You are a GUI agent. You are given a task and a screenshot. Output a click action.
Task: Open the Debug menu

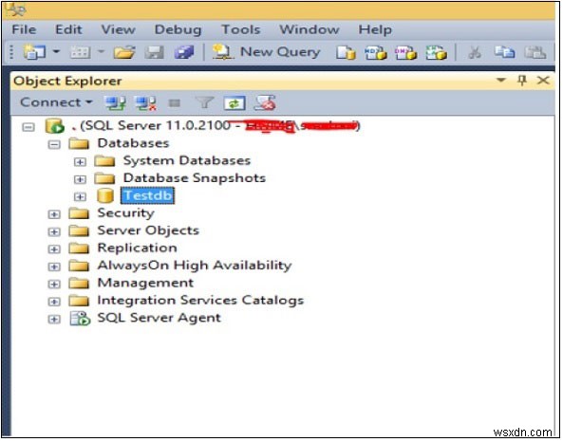178,29
